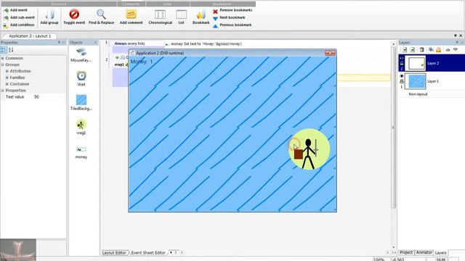This screenshot has height=261, width=465.
Task: Click Add condition label
Action: (x=23, y=25)
